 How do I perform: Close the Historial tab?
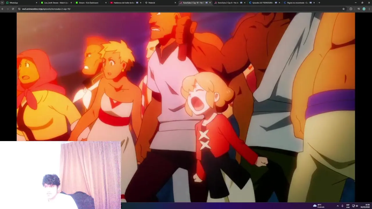tap(175, 3)
